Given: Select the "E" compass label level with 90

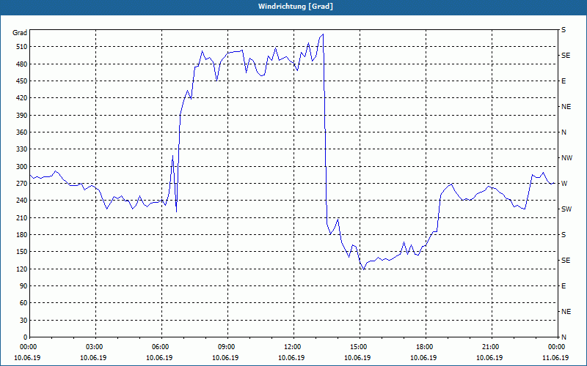Looking at the screenshot, I should click(x=564, y=286).
